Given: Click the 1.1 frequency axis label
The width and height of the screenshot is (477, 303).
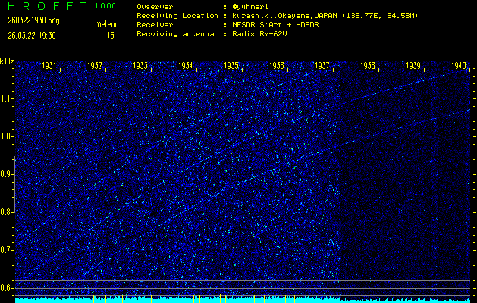Looking at the screenshot, I should (6, 98).
